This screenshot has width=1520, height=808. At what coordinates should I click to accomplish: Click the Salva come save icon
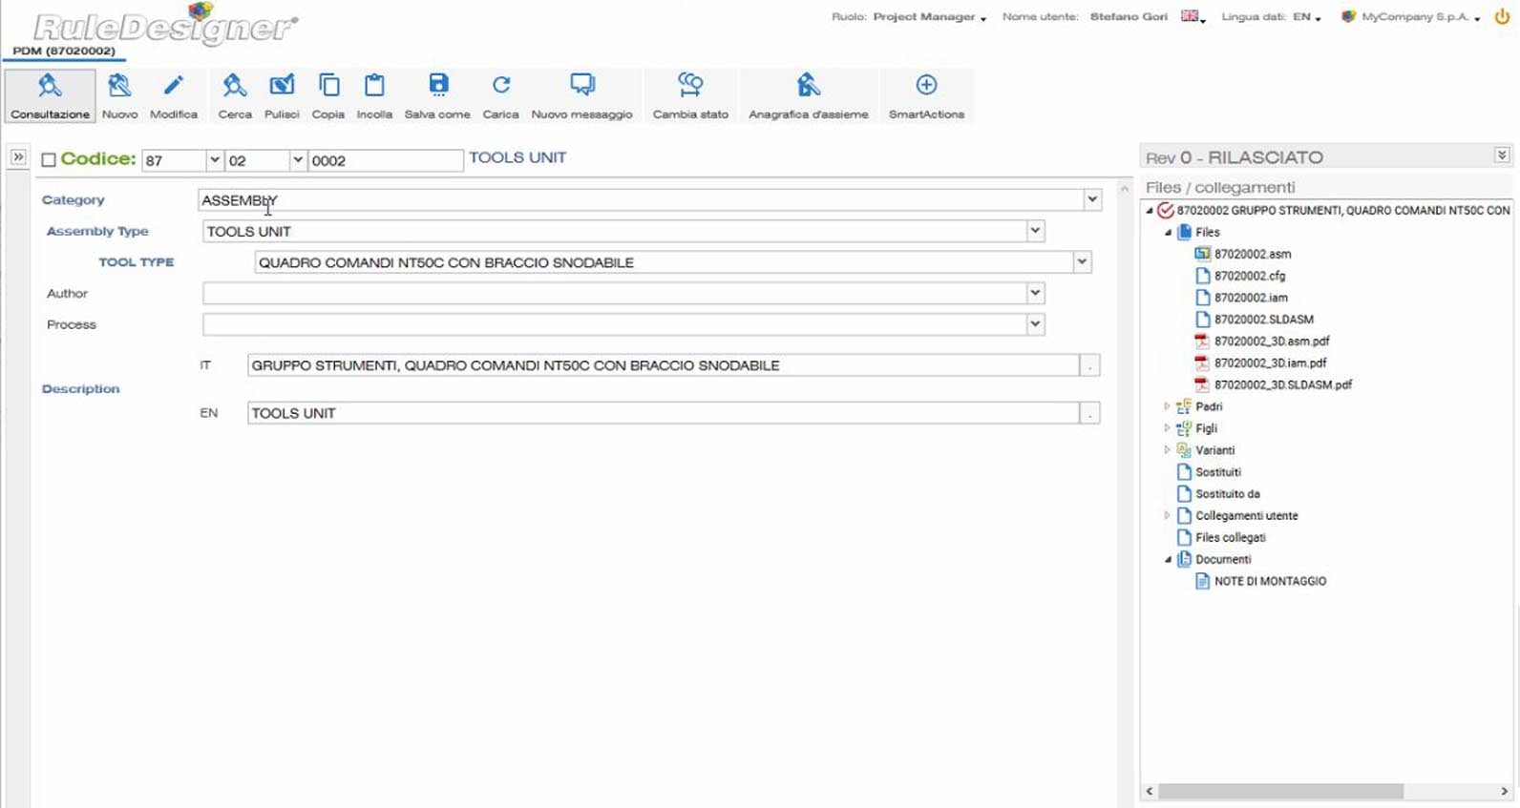point(438,85)
